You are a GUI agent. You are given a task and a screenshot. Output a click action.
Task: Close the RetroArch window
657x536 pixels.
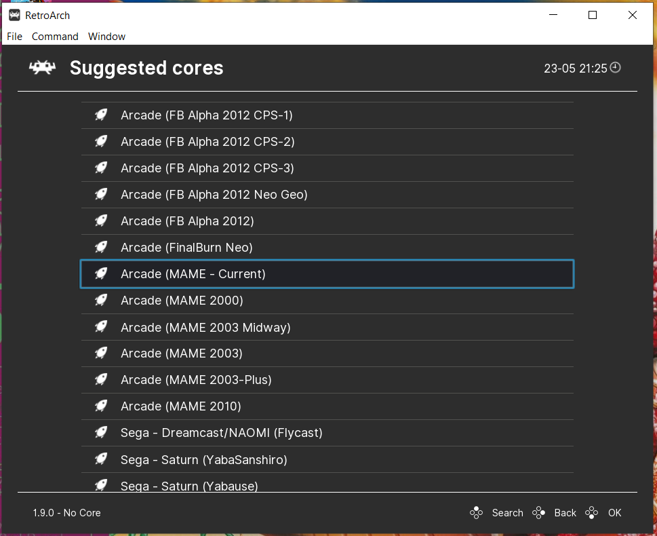coord(633,15)
